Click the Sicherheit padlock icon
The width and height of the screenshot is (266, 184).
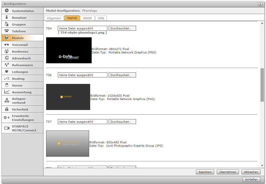click(x=7, y=109)
